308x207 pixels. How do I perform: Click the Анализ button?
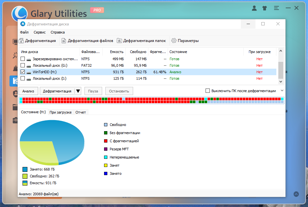(28, 91)
